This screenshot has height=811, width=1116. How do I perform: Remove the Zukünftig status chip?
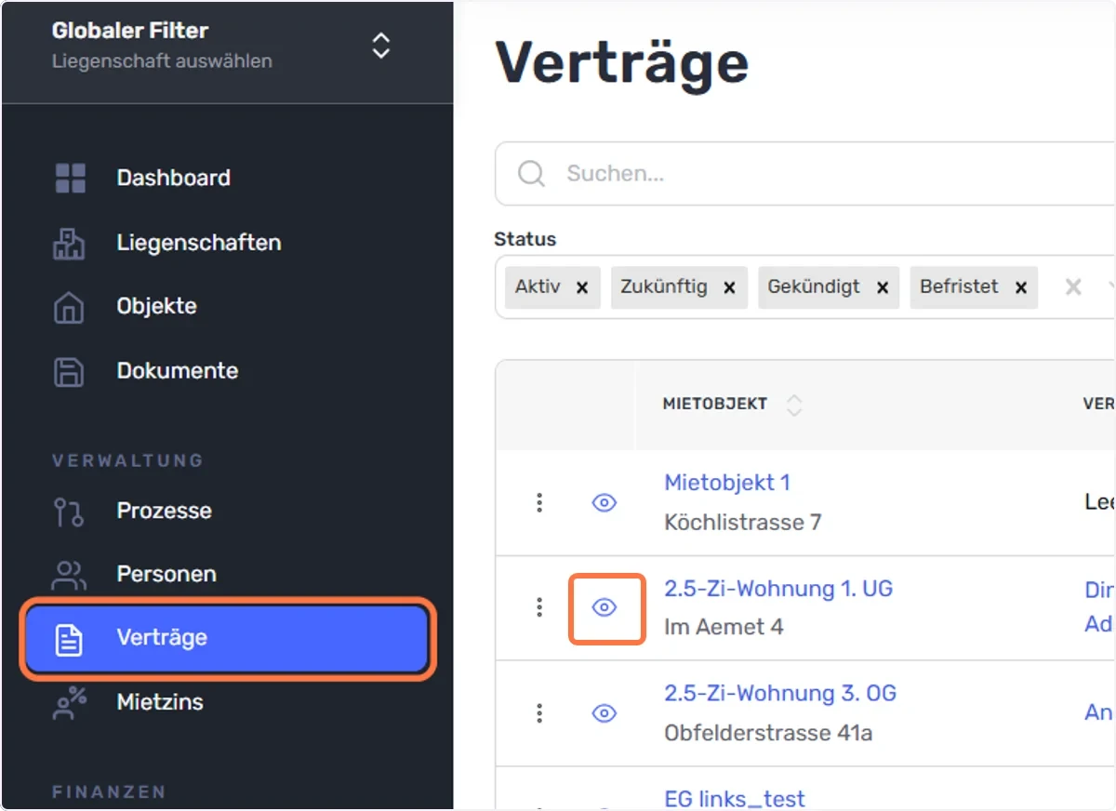click(x=729, y=287)
